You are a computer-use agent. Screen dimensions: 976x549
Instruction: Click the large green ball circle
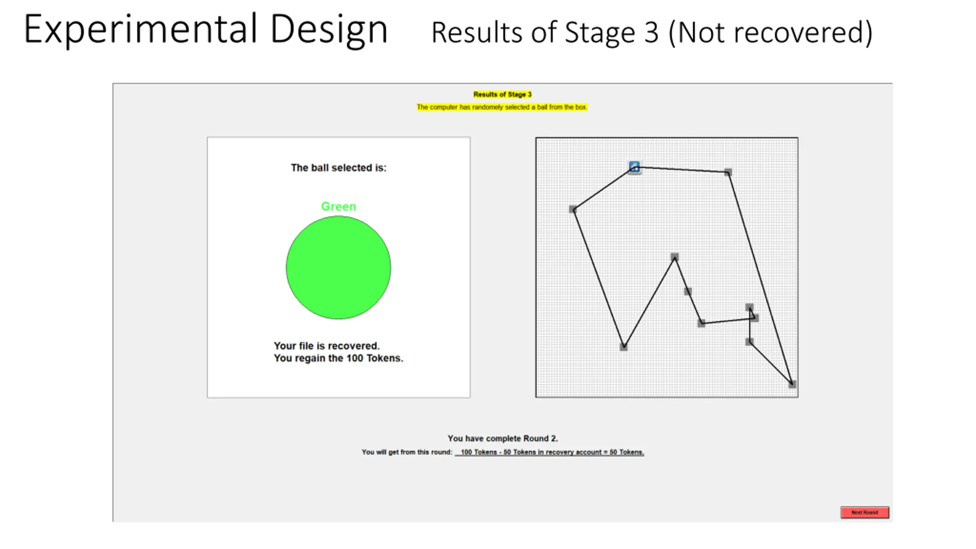pos(339,268)
